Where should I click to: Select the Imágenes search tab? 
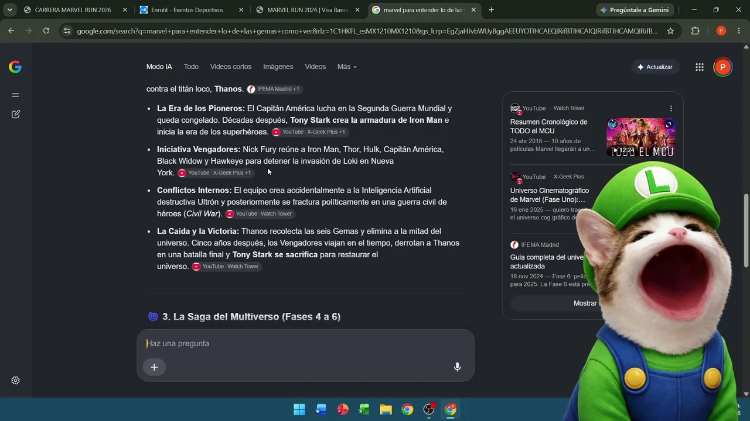pos(278,67)
